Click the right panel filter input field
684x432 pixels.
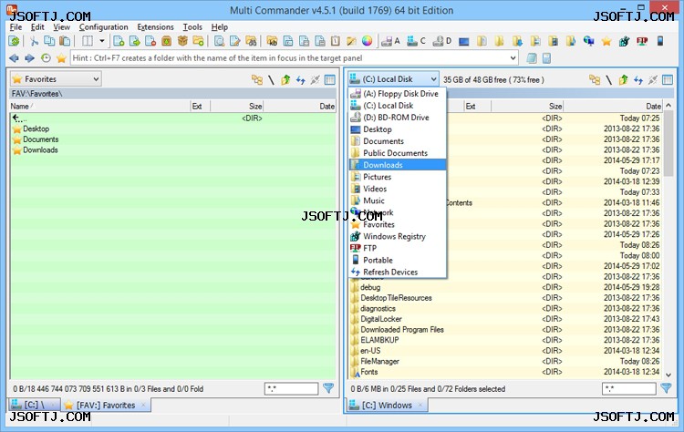click(x=629, y=388)
